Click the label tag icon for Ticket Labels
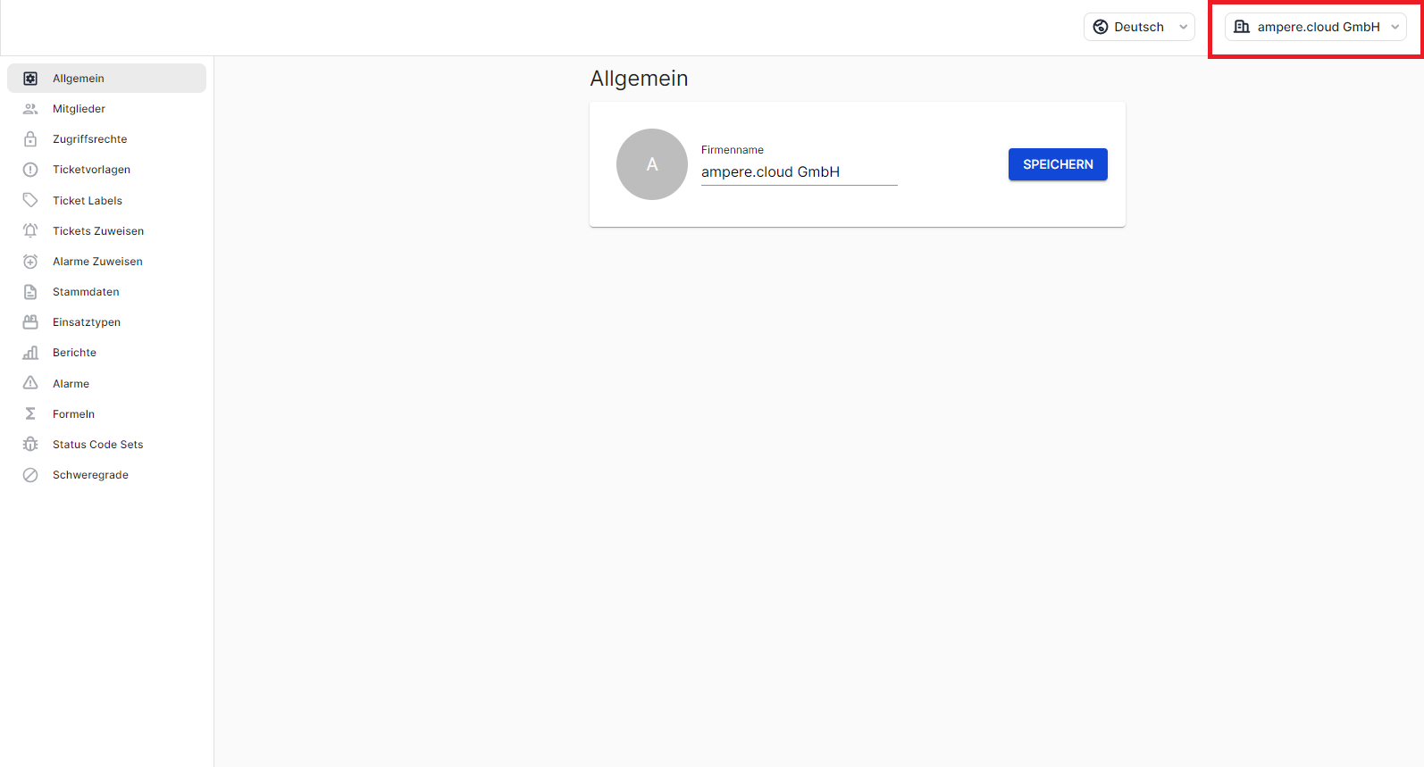 (x=30, y=200)
